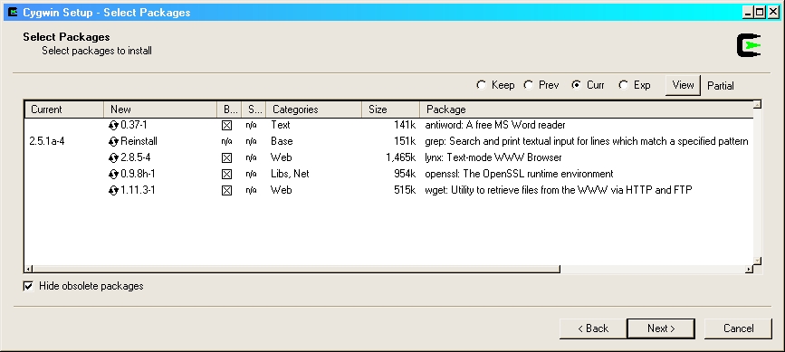This screenshot has height=352, width=785.
Task: Click the 141k size value
Action: [405, 125]
